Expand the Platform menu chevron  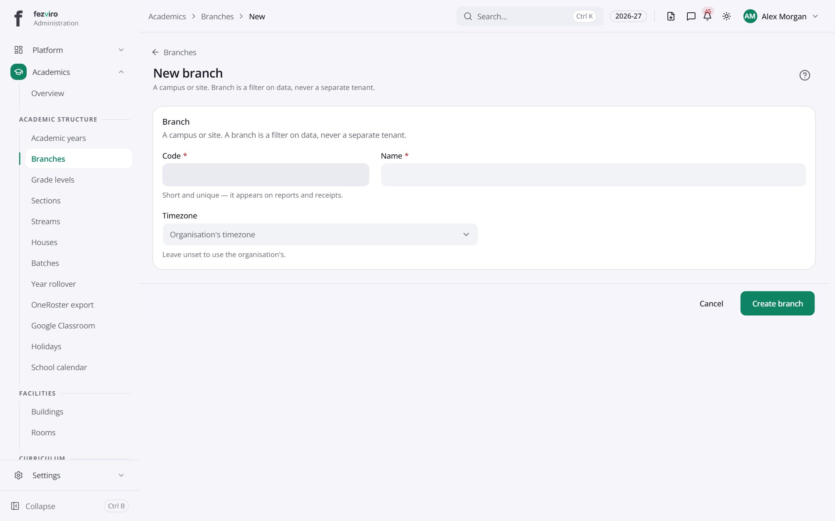coord(121,50)
